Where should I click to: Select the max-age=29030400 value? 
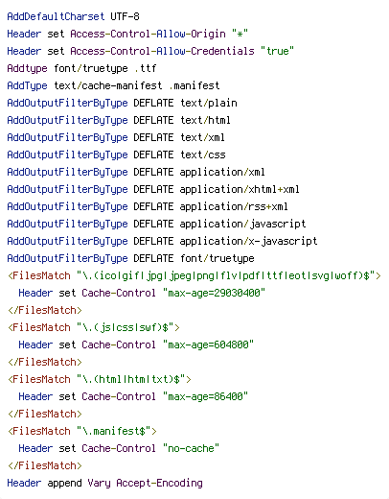click(214, 293)
